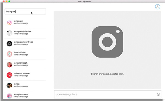Open chat with instaglamseph
The width and height of the screenshot is (165, 101).
[x=21, y=63]
